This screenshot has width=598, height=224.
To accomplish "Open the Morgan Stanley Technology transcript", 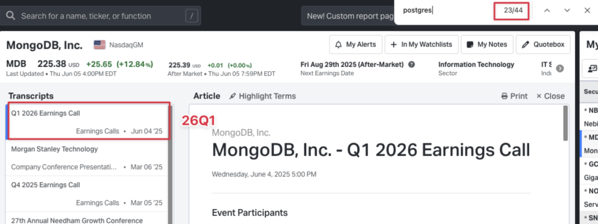I will pos(86,158).
